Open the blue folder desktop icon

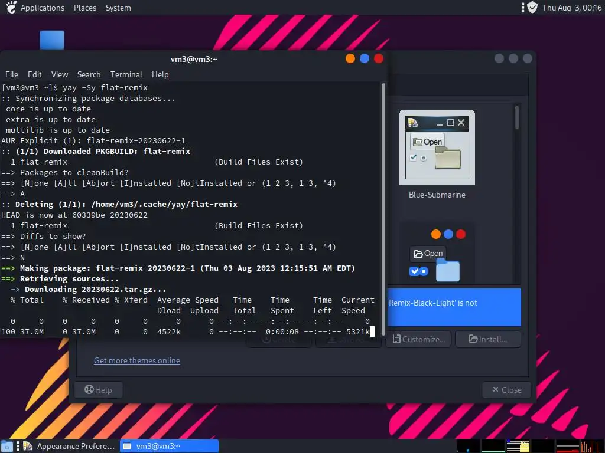[x=52, y=40]
